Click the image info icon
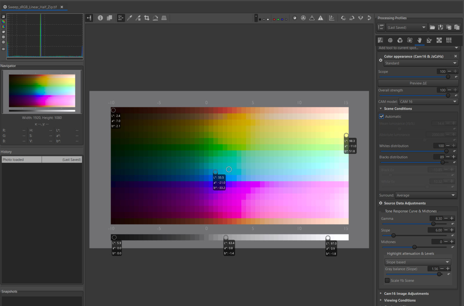 tap(100, 18)
